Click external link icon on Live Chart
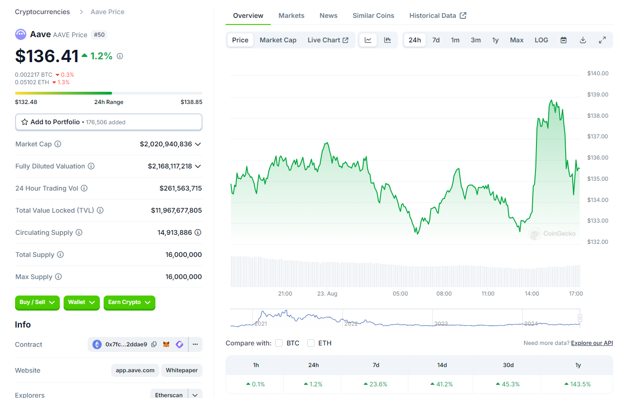This screenshot has width=625, height=400. pyautogui.click(x=346, y=40)
